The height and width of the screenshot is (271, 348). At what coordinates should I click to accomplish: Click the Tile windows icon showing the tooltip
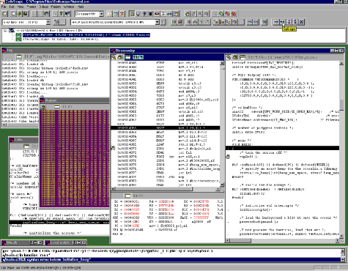click(283, 22)
